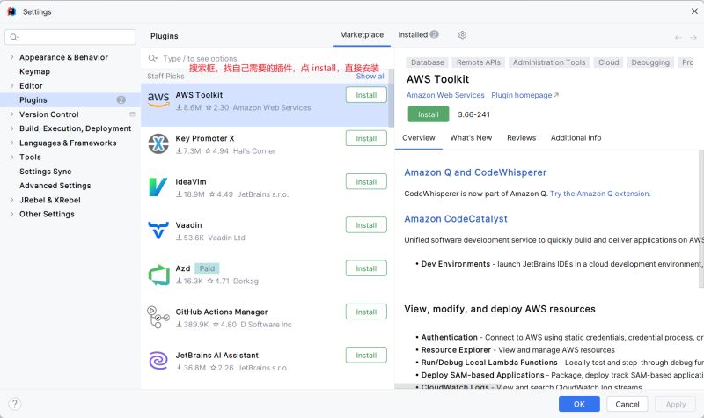Expand the Other Settings node

[x=11, y=214]
